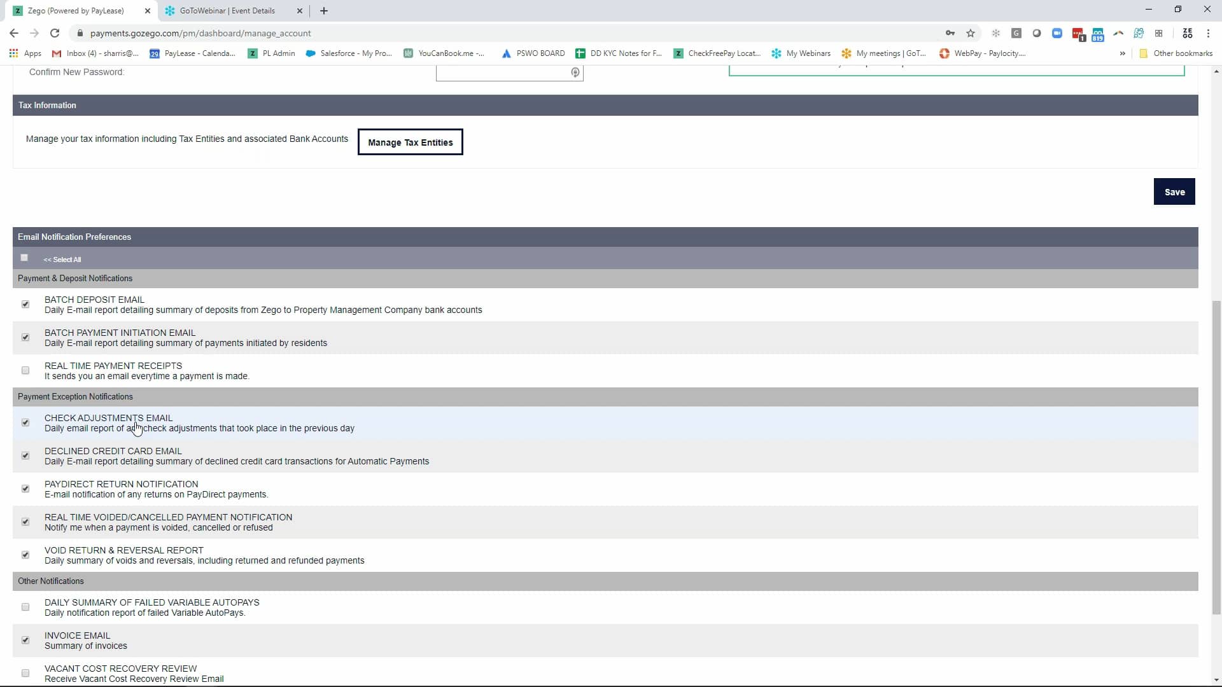Open the Google Apps grid launcher
This screenshot has width=1222, height=687.
[13, 53]
